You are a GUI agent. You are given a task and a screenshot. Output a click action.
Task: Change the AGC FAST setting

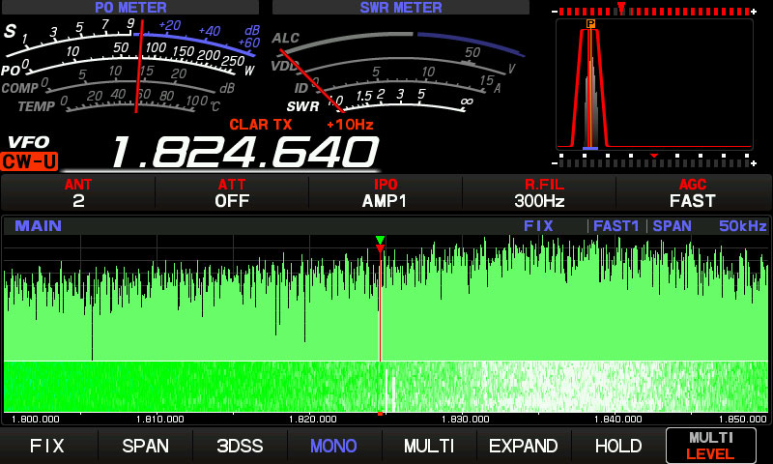click(693, 193)
